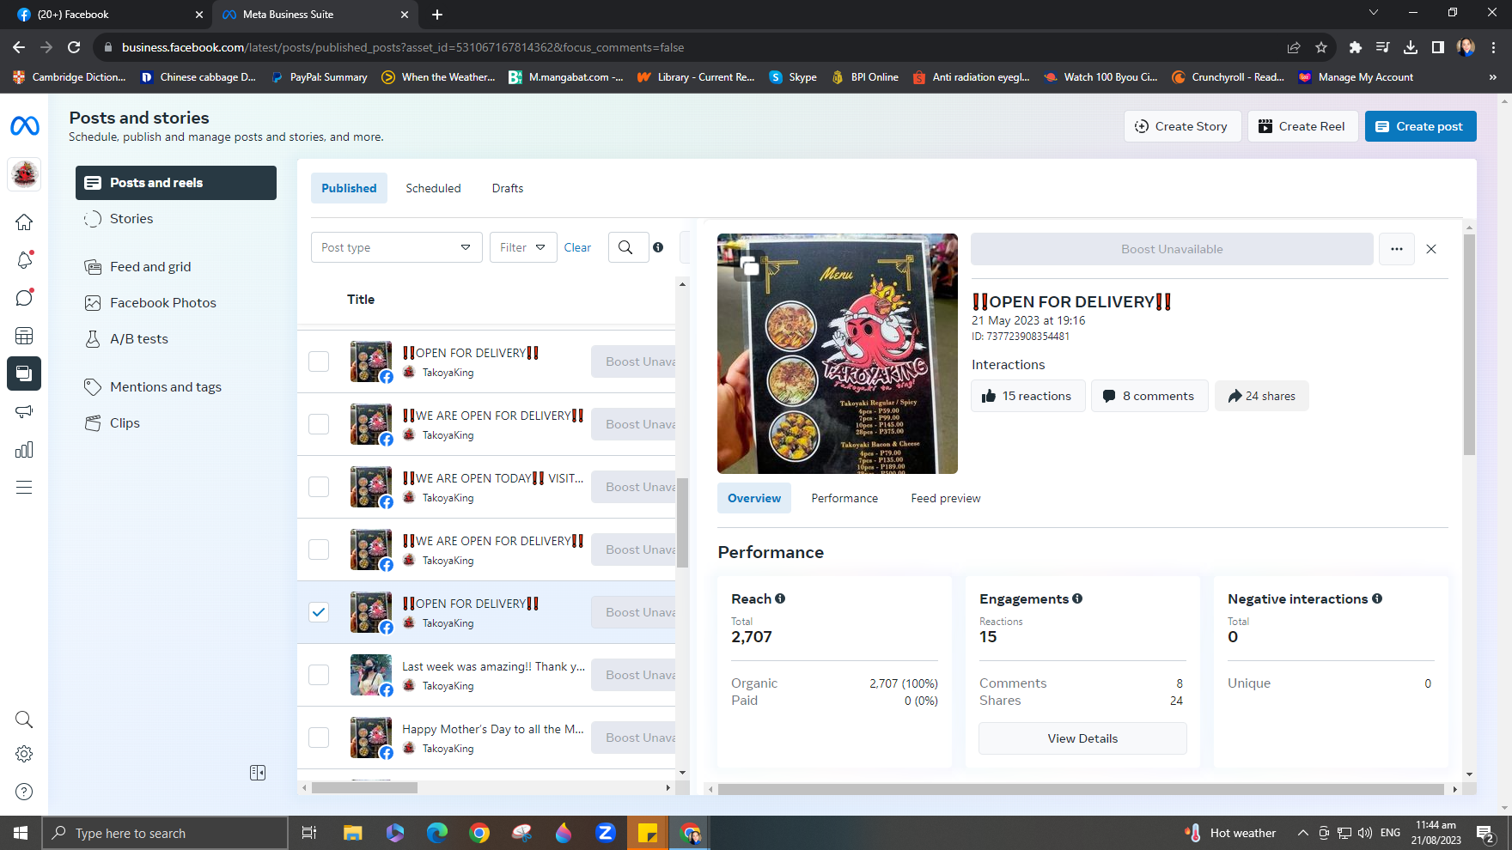Select the Published tab

349,188
